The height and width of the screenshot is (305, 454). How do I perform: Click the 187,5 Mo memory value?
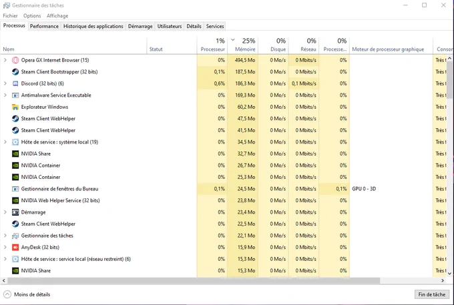(245, 72)
